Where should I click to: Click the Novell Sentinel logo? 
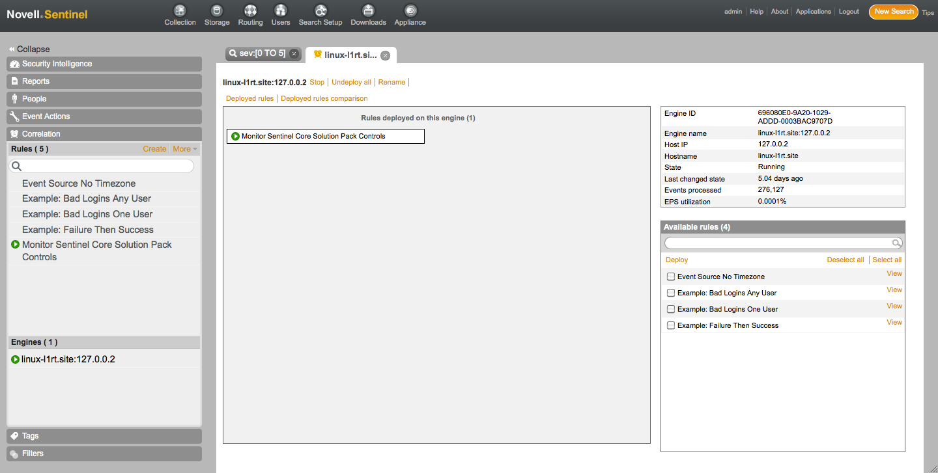pyautogui.click(x=47, y=14)
